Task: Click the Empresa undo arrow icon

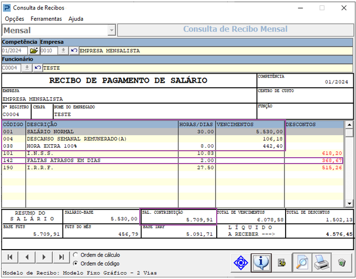Action: point(74,50)
